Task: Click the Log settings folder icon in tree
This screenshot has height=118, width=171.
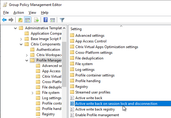Action: pyautogui.click(x=38, y=98)
